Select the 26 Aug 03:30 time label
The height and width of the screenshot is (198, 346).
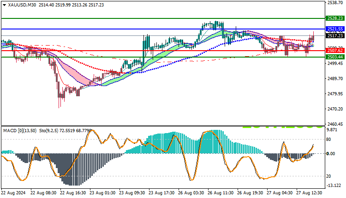point(191,193)
